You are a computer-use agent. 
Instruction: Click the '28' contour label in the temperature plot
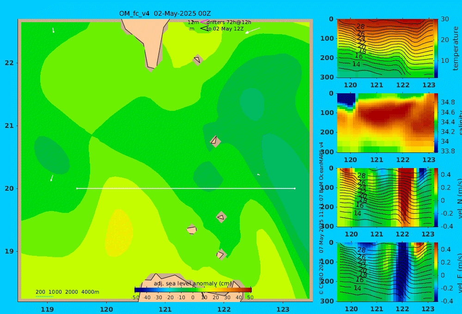coord(361,26)
